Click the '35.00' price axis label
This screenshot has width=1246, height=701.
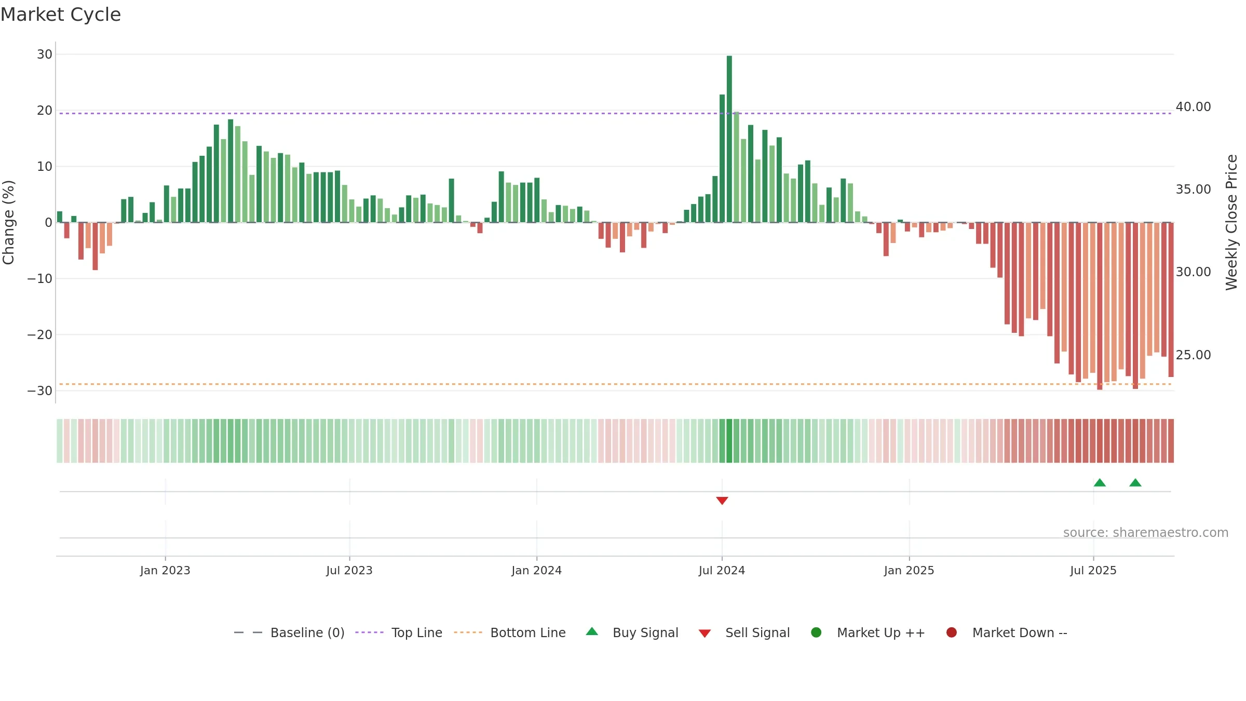pos(1194,189)
